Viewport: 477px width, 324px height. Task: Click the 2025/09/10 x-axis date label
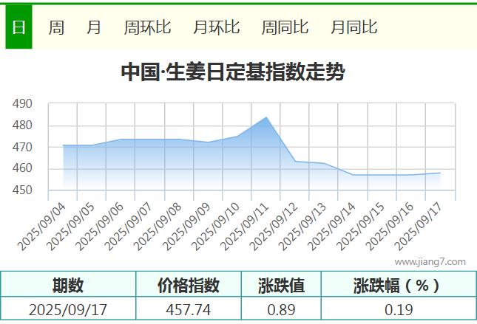point(216,227)
